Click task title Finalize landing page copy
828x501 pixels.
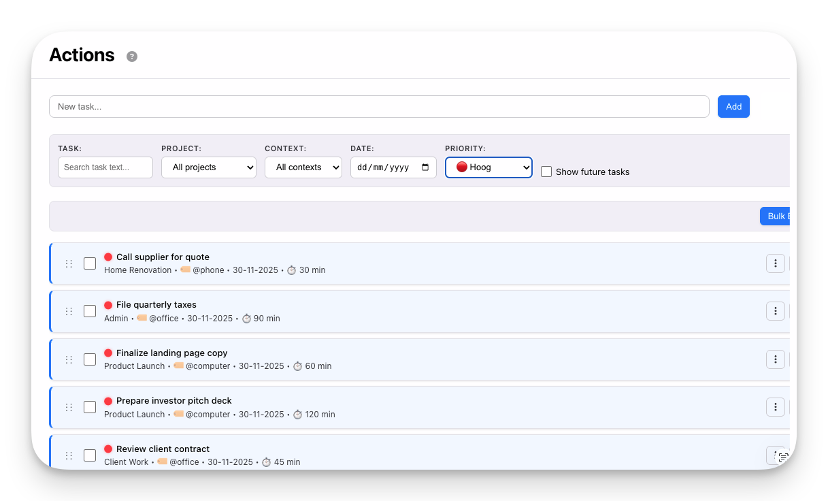[x=172, y=353]
